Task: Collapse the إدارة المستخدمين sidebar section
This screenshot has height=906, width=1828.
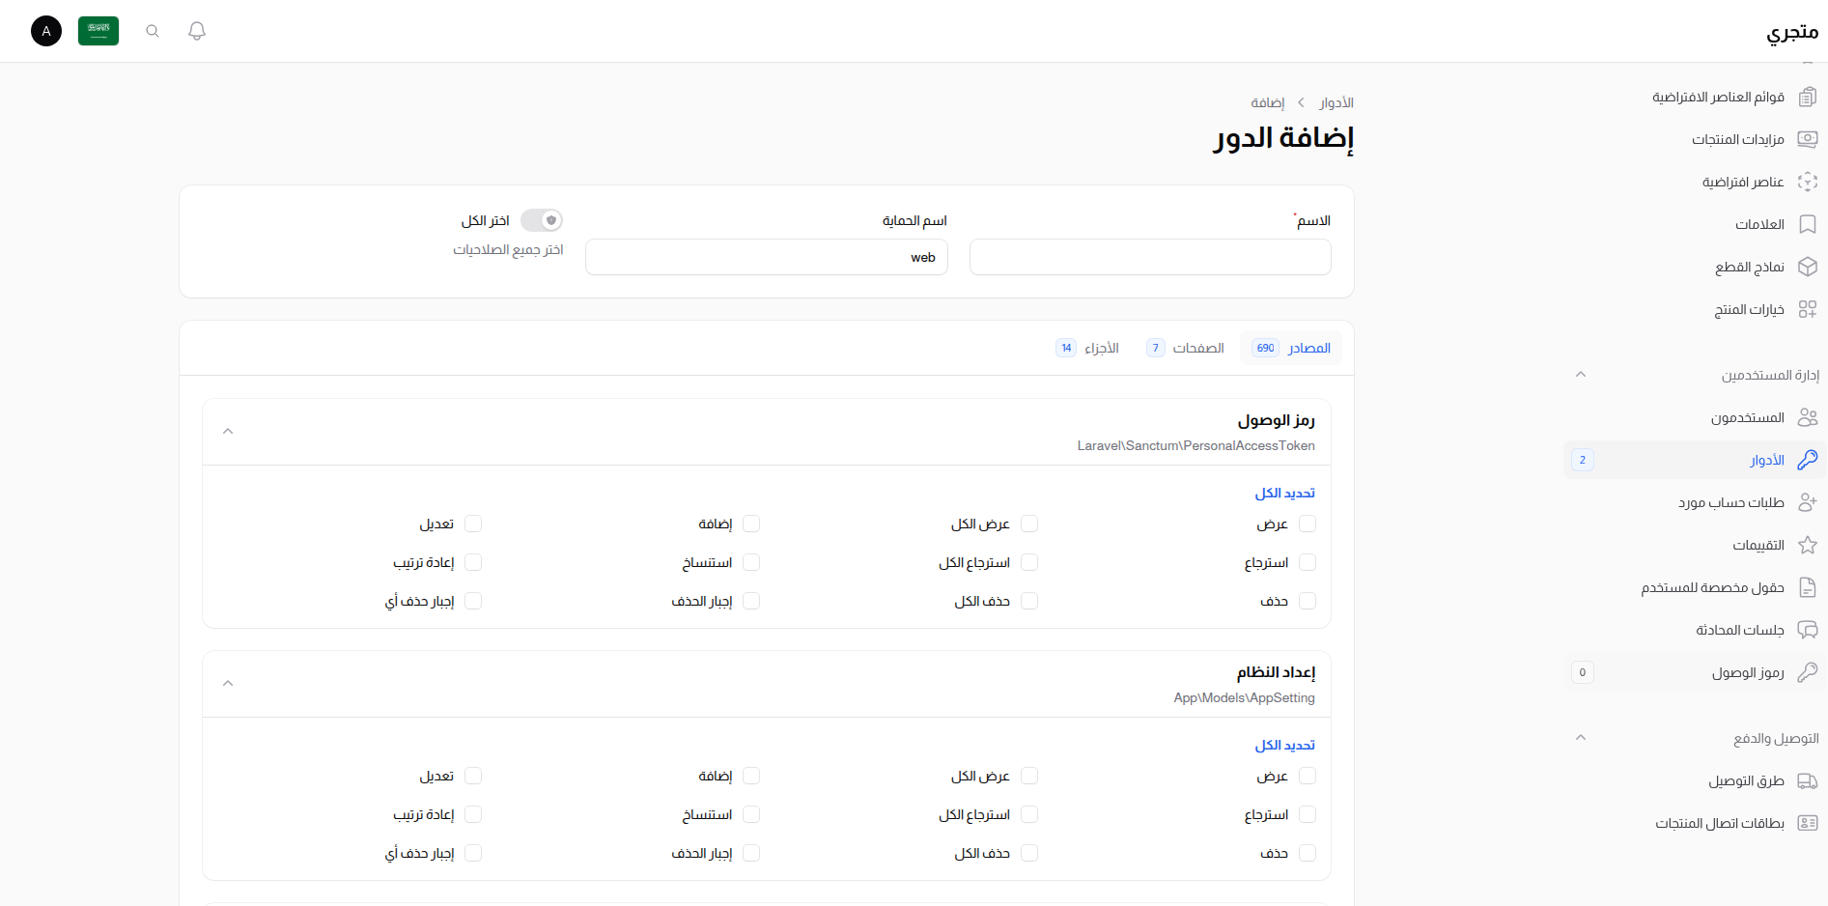Action: click(x=1581, y=374)
